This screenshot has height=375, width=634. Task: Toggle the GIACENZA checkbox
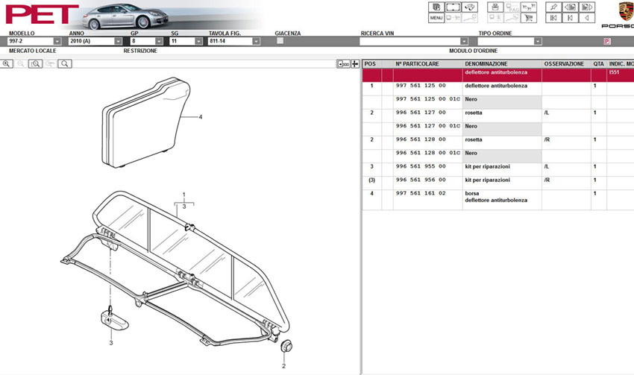coord(280,41)
